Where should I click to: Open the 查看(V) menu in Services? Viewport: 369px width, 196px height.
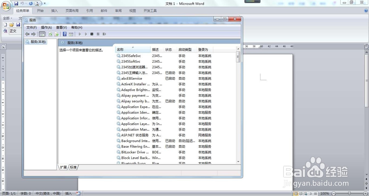[x=61, y=28]
